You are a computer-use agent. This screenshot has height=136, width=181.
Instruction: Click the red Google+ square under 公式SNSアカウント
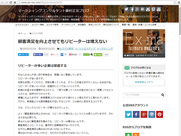tap(144, 114)
